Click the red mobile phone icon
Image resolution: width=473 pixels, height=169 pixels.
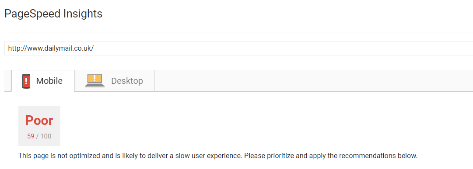click(x=27, y=81)
